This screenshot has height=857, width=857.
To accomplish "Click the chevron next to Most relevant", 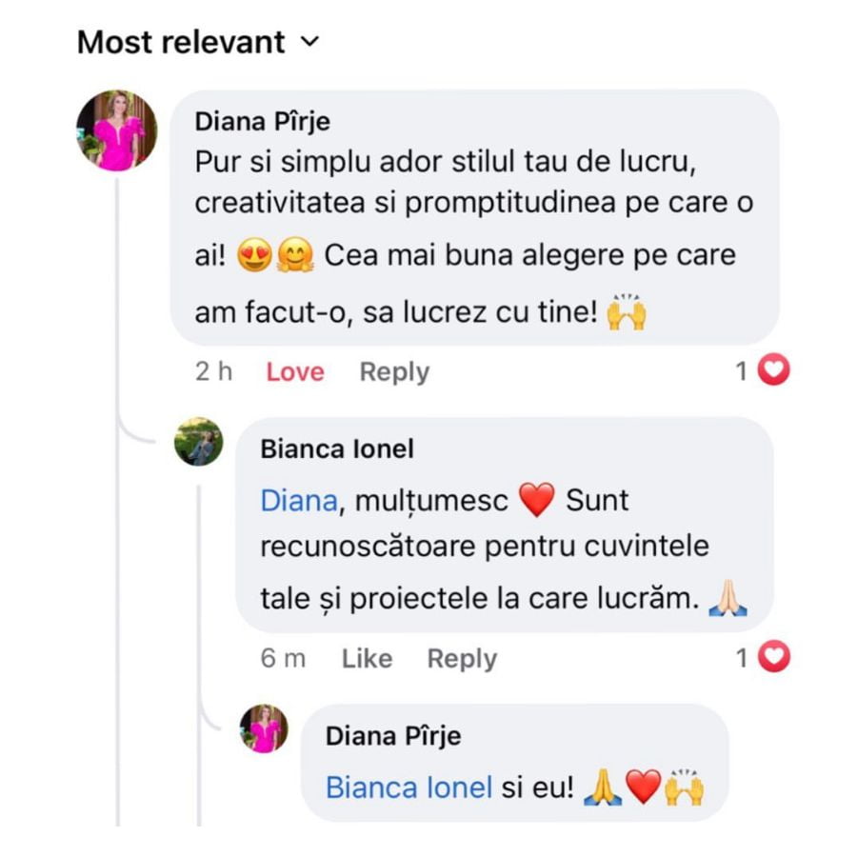I will click(x=309, y=42).
